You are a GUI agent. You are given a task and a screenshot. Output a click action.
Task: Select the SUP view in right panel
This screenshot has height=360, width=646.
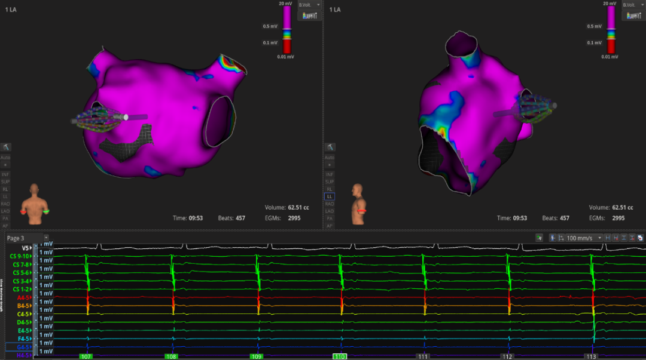[329, 181]
